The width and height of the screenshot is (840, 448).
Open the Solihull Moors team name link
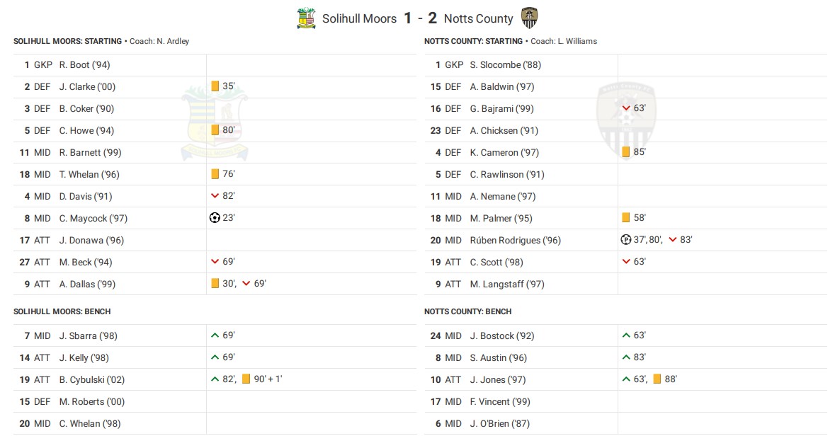point(359,19)
